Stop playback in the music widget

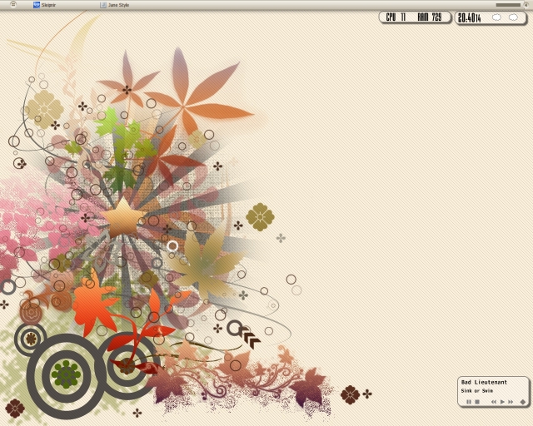pyautogui.click(x=477, y=402)
